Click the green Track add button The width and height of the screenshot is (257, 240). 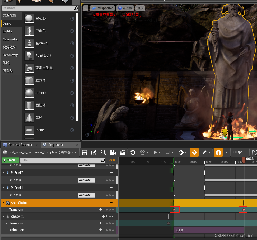tap(11, 160)
